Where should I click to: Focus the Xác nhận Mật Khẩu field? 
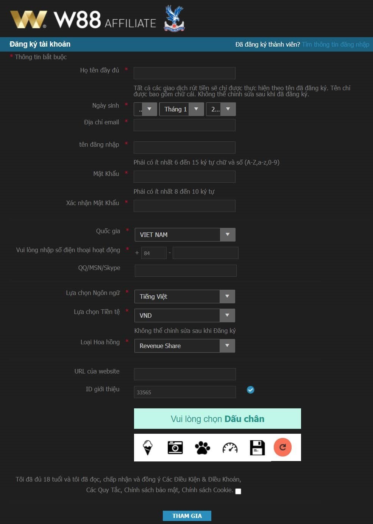(x=184, y=206)
